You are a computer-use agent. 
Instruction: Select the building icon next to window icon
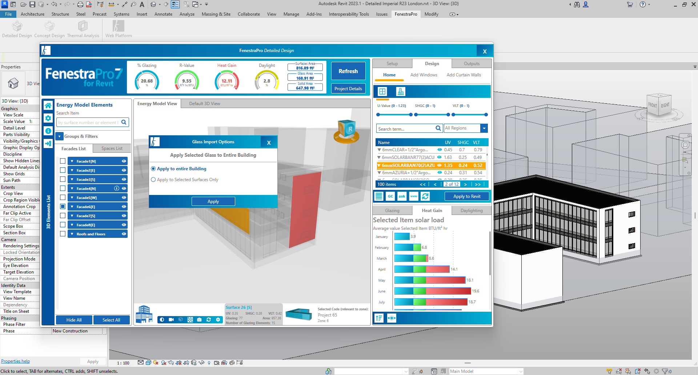tap(401, 92)
